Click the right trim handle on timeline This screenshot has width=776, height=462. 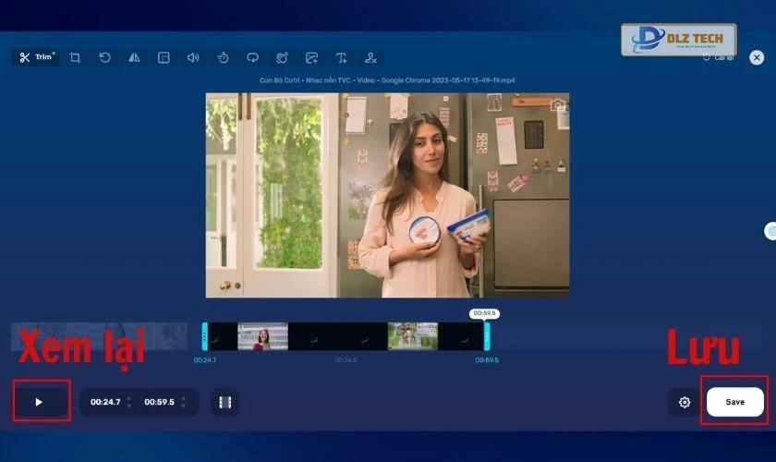click(487, 336)
